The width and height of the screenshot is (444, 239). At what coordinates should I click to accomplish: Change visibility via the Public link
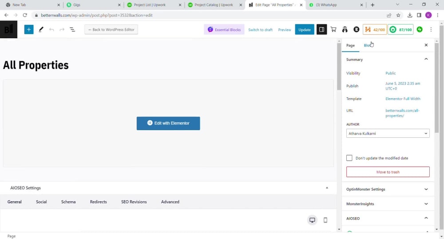coord(390,73)
